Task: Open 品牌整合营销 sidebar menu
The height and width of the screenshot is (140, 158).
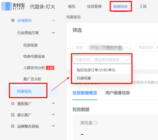Action: tap(28, 126)
